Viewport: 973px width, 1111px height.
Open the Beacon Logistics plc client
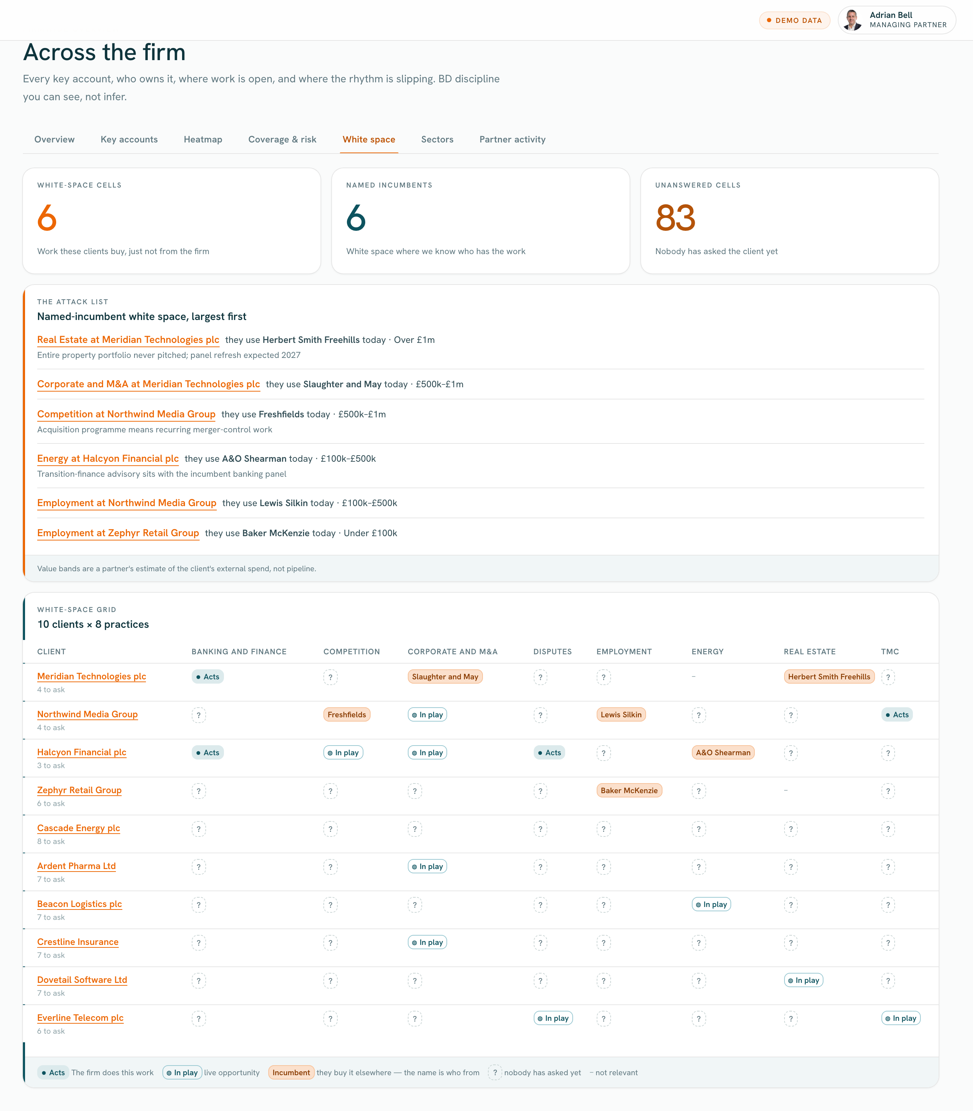pos(79,904)
